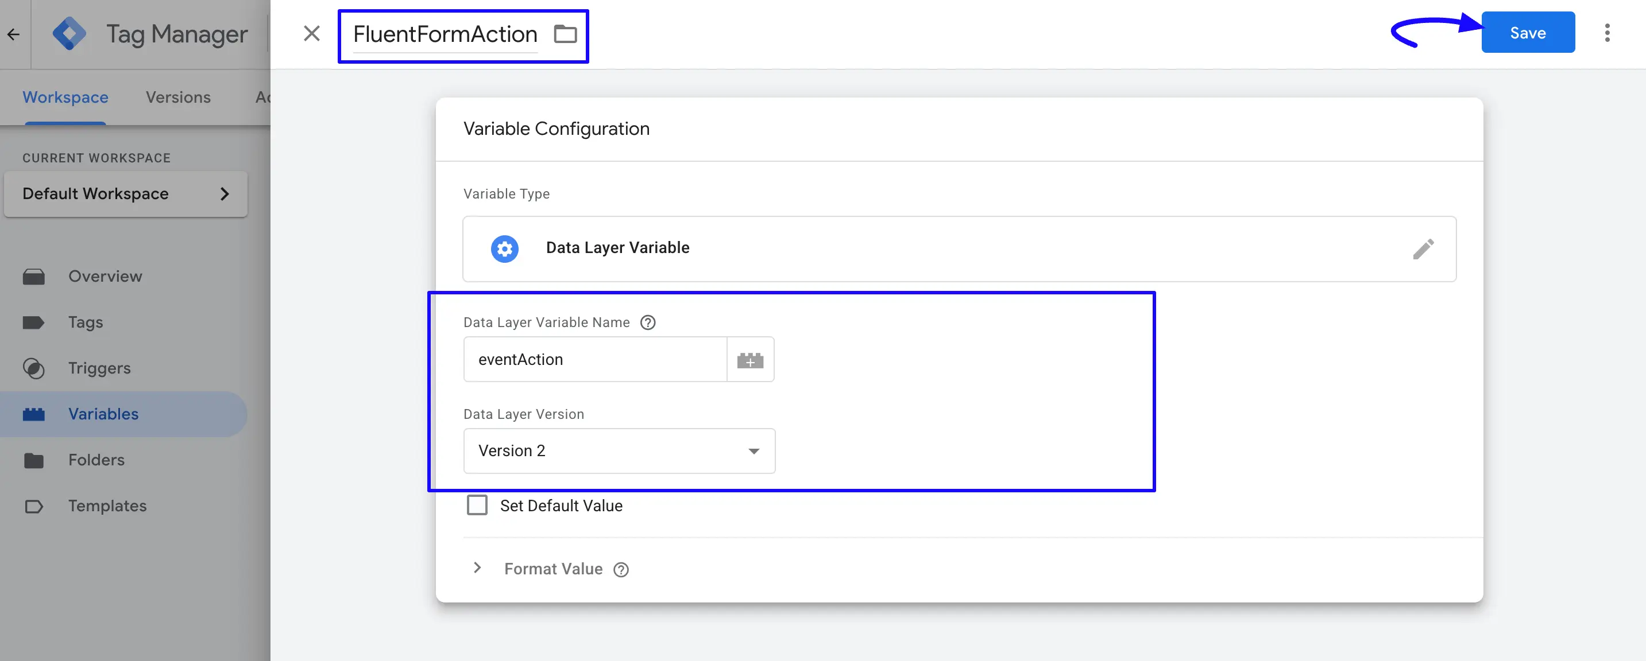The image size is (1646, 661).
Task: Click the pencil icon to edit the variable type
Action: (x=1423, y=248)
